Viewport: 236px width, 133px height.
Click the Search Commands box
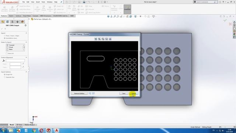click(x=205, y=2)
